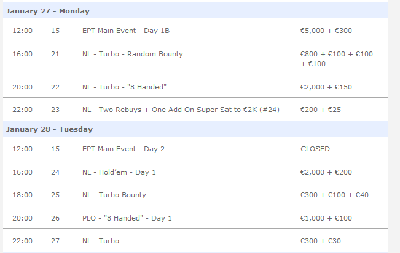This screenshot has height=253, width=400.
Task: Click the €5,000 + €300 buy-in
Action: coord(326,31)
